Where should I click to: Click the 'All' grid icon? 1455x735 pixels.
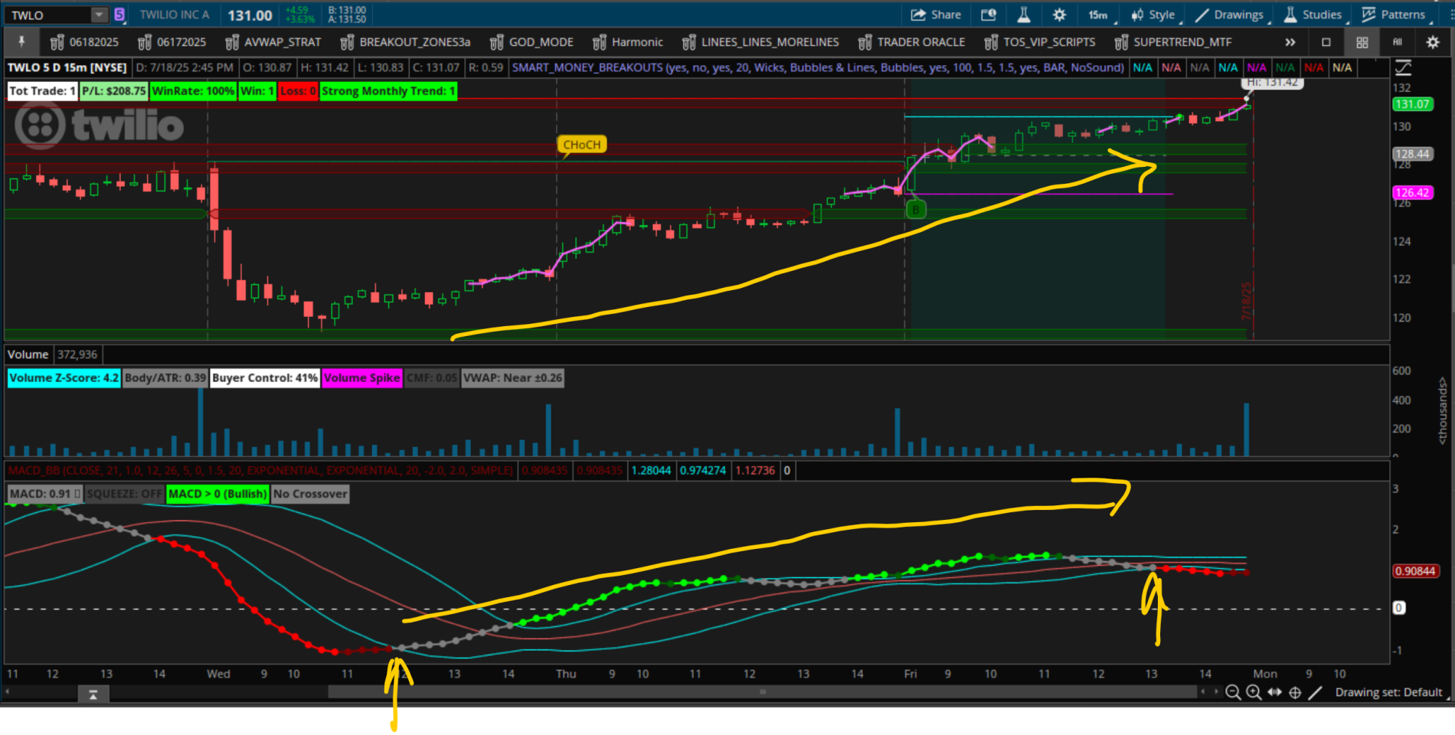[x=1398, y=42]
